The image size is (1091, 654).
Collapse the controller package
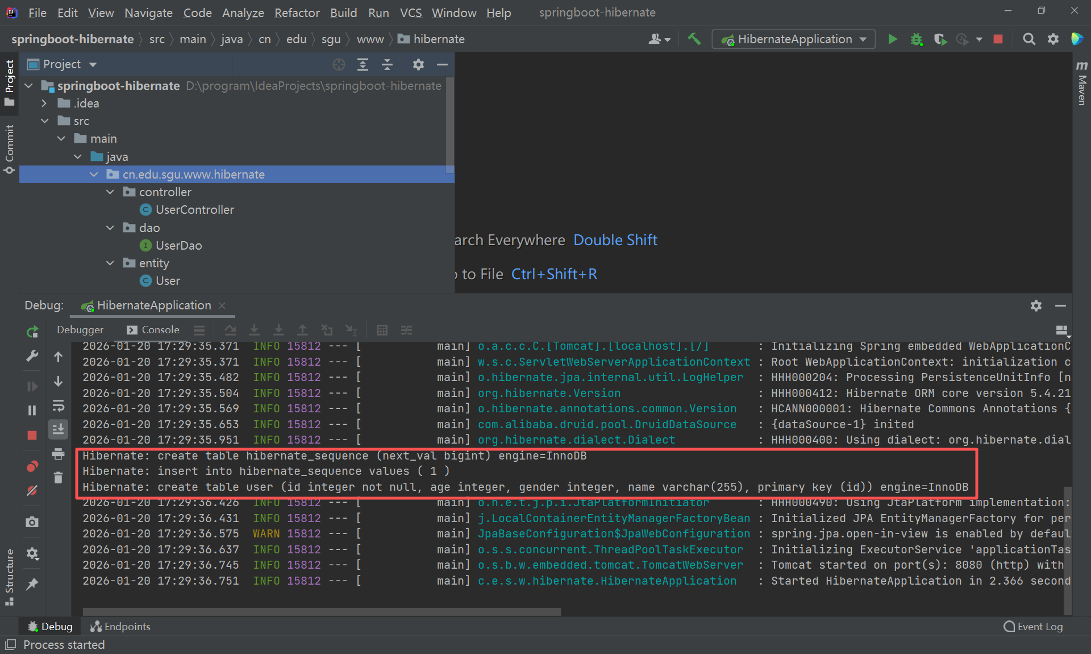110,192
